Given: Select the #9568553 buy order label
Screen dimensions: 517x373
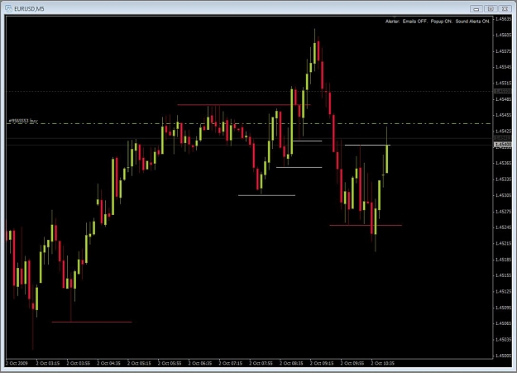Looking at the screenshot, I should tap(23, 121).
